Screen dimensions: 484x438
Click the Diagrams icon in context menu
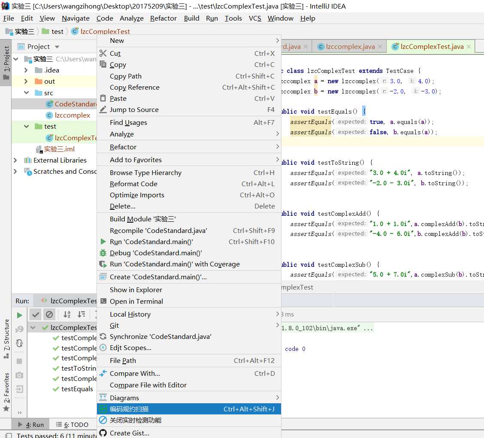click(x=103, y=398)
